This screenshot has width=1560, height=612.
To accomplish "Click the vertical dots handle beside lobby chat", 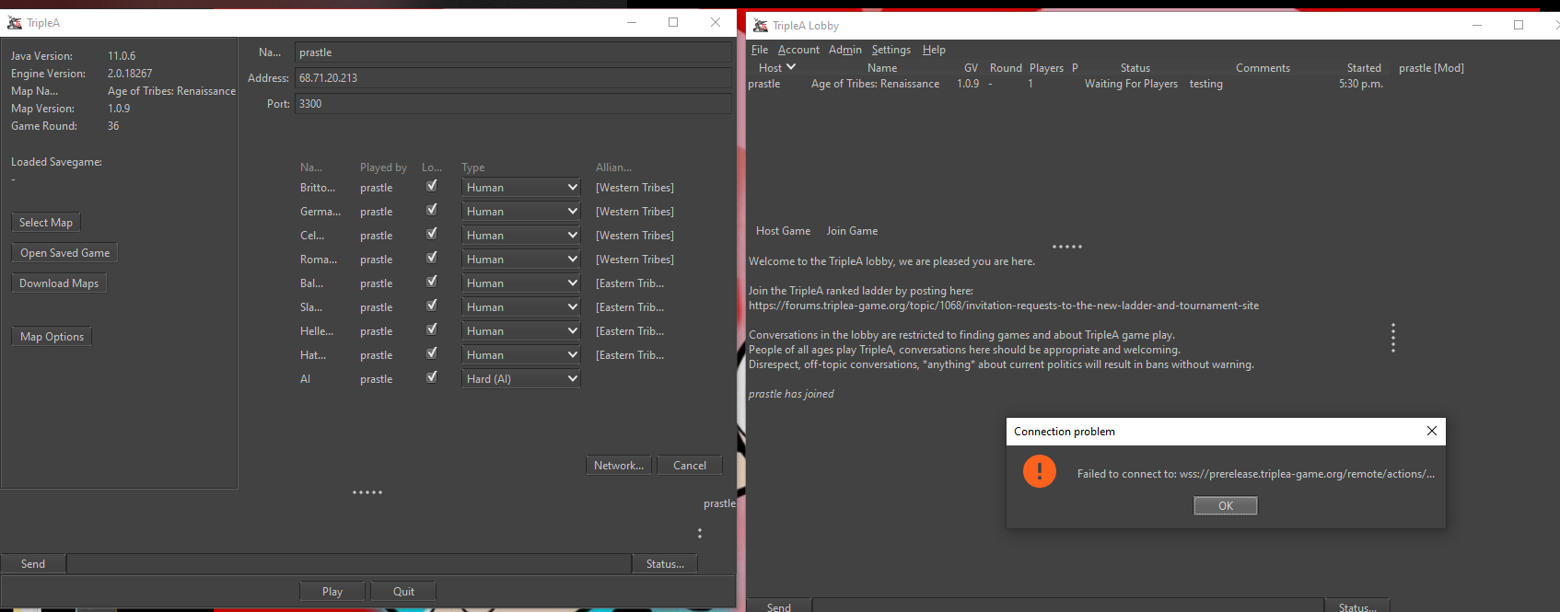I will pyautogui.click(x=1393, y=338).
